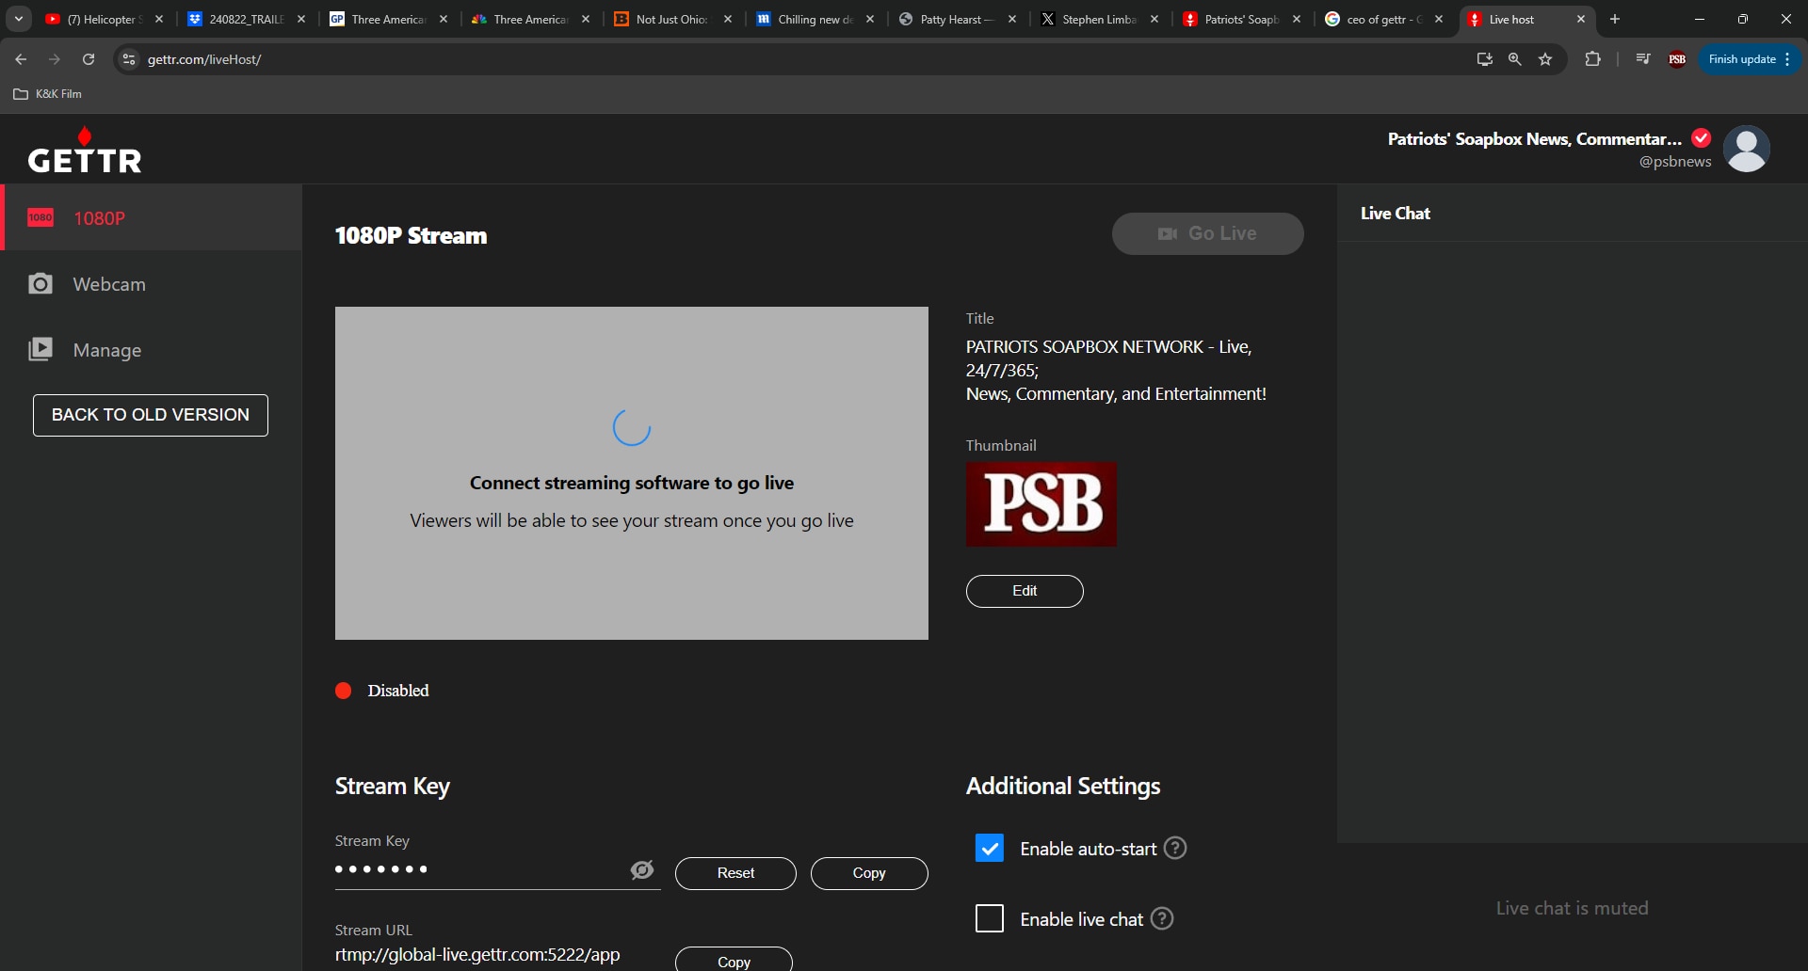Uncheck the Enable auto-start option
Image resolution: width=1808 pixels, height=971 pixels.
coord(990,848)
